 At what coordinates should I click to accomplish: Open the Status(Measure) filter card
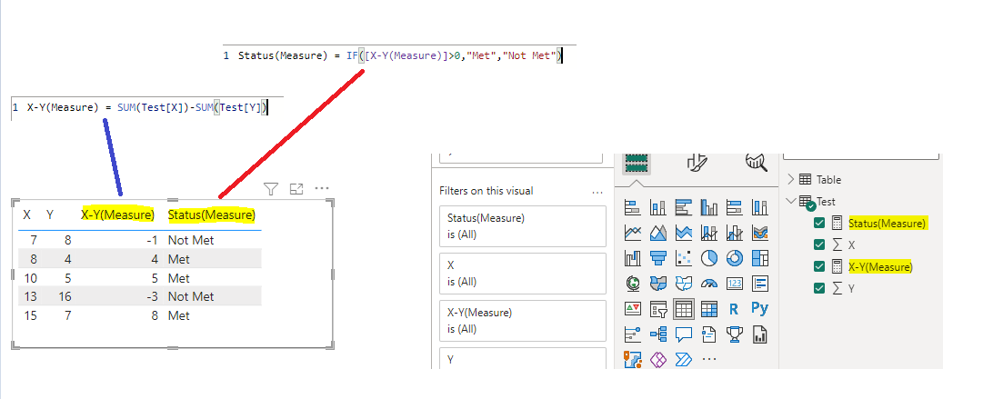(x=523, y=226)
